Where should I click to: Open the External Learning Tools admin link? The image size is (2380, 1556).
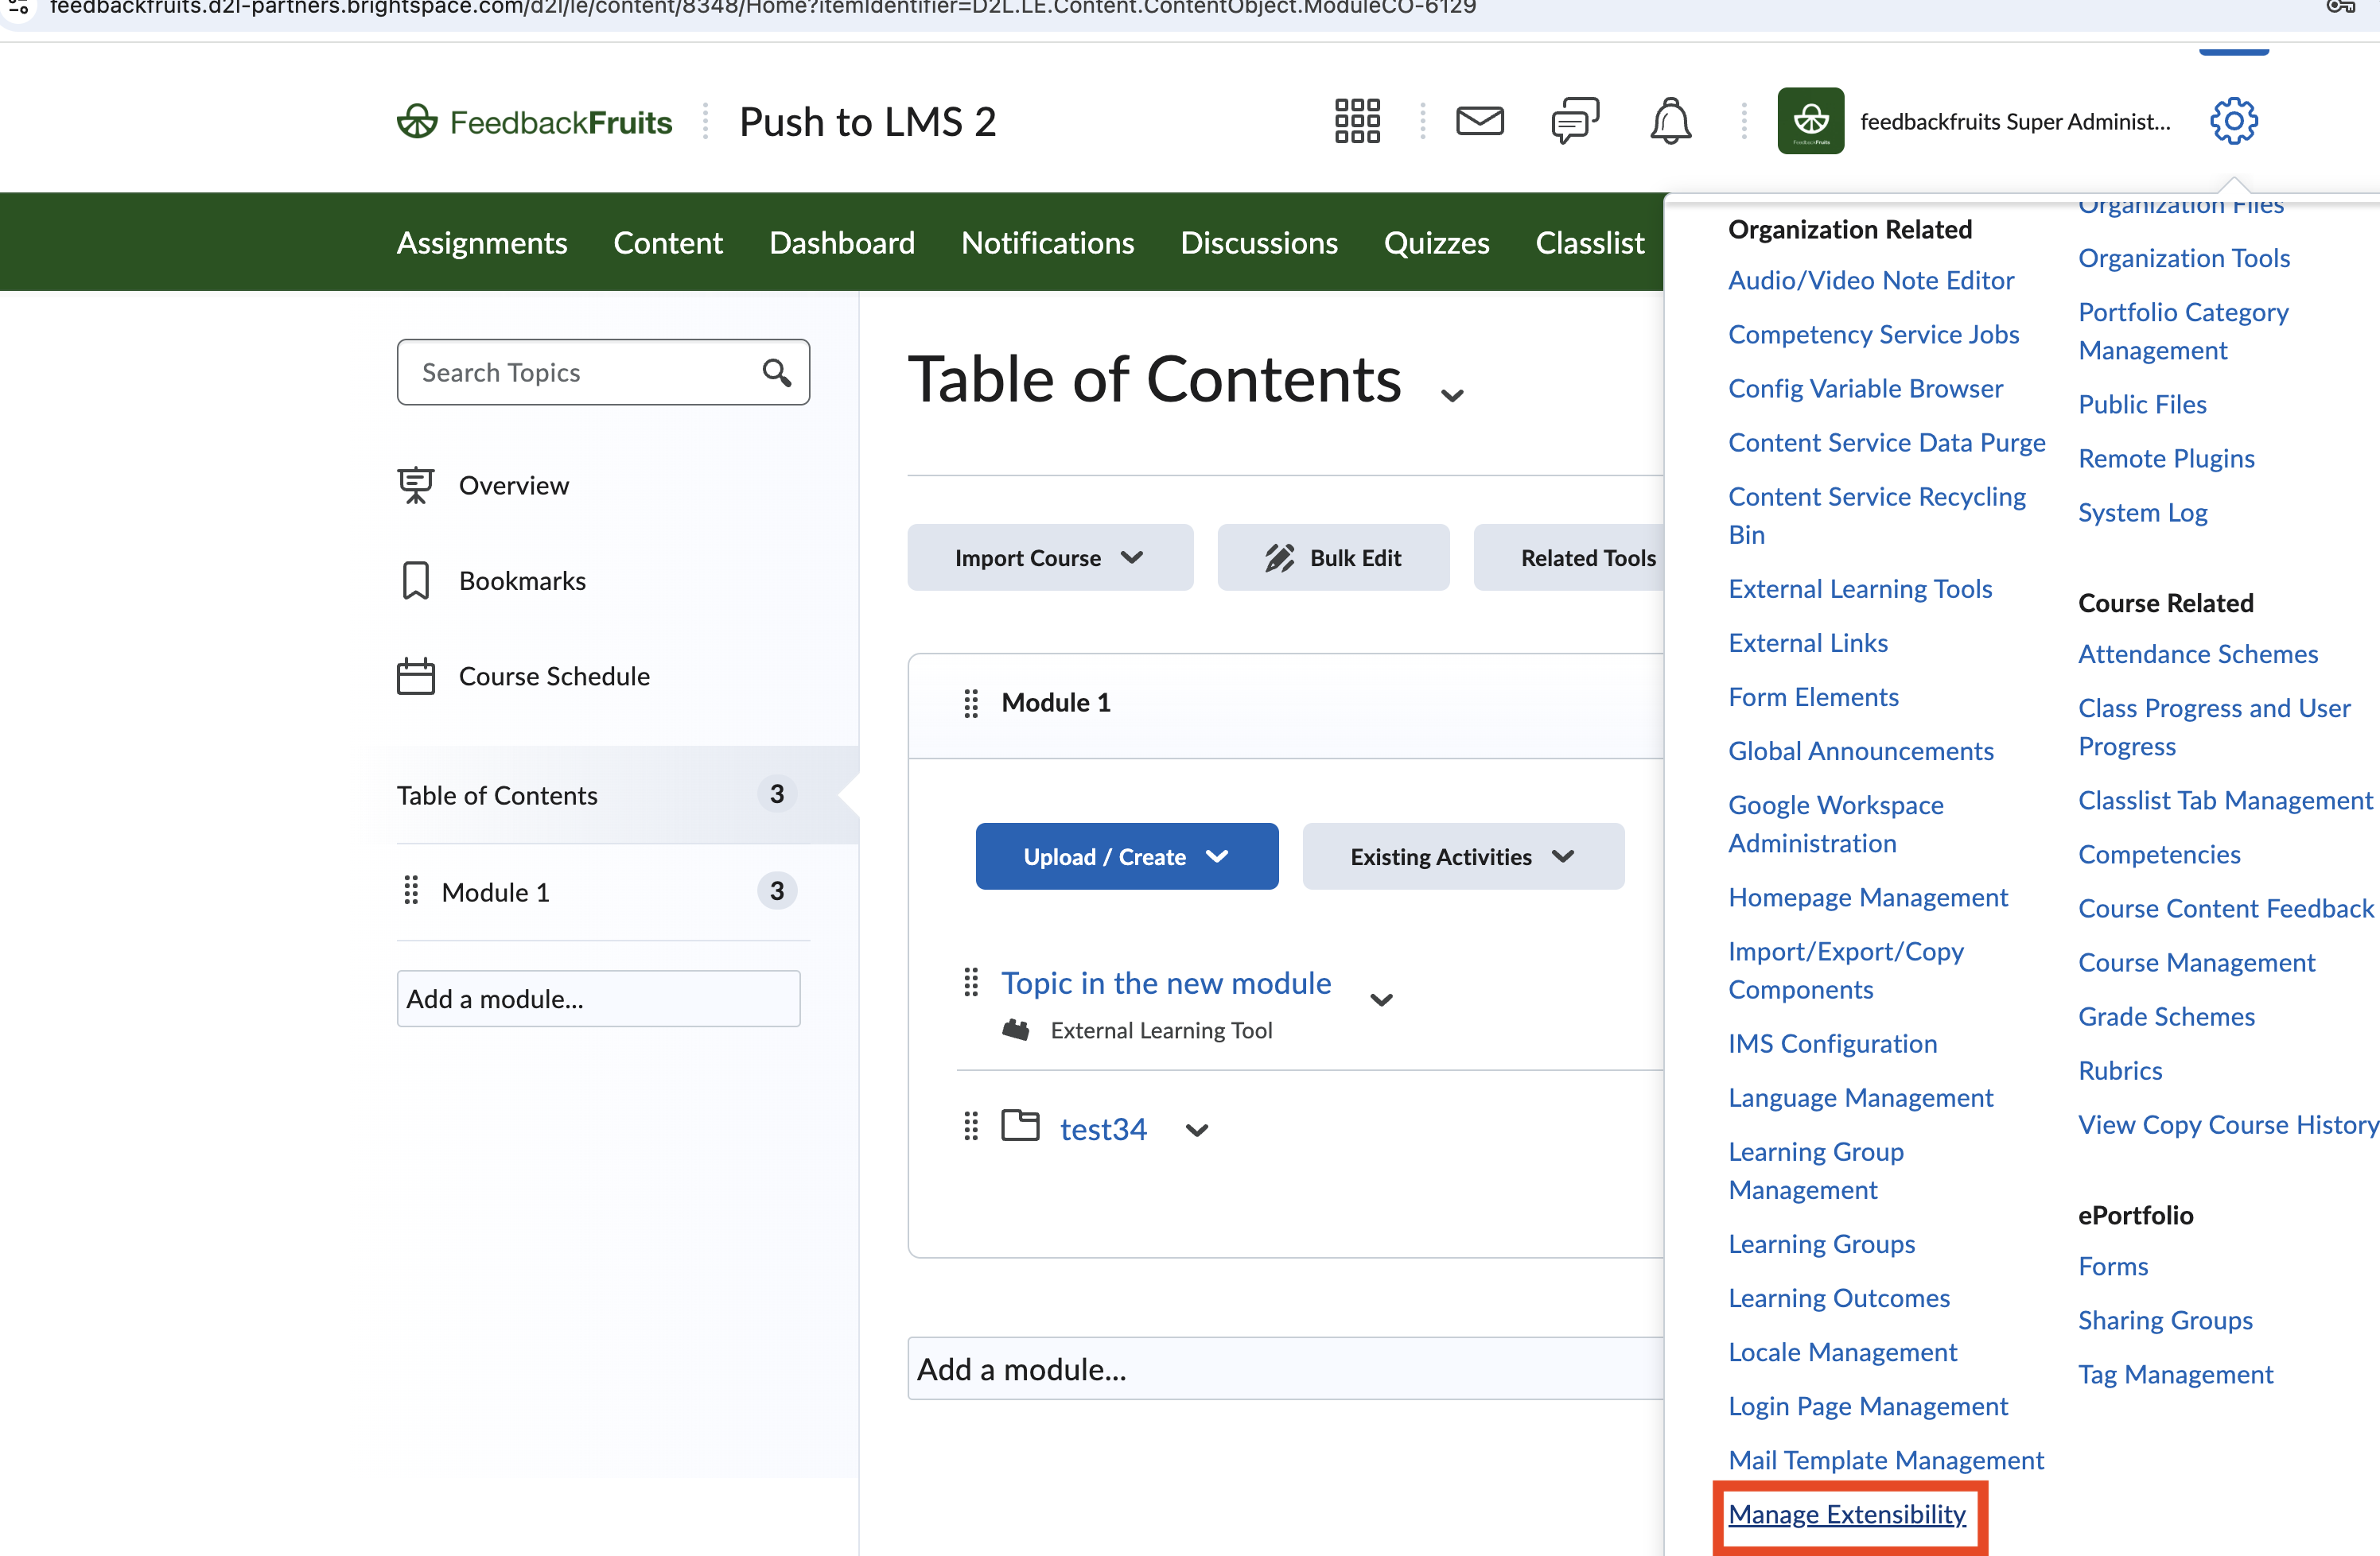tap(1860, 588)
